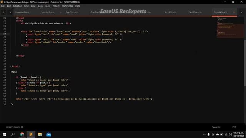Click the opening <?php tag on line 41
Screen dimensions: 246x138
point(14,72)
